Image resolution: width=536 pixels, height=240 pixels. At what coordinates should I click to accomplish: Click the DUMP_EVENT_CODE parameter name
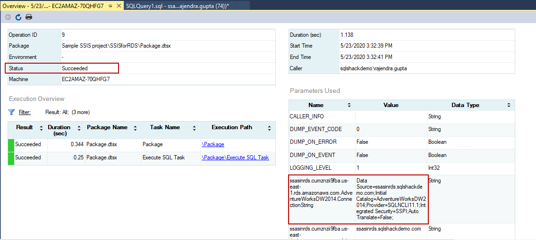pyautogui.click(x=315, y=129)
